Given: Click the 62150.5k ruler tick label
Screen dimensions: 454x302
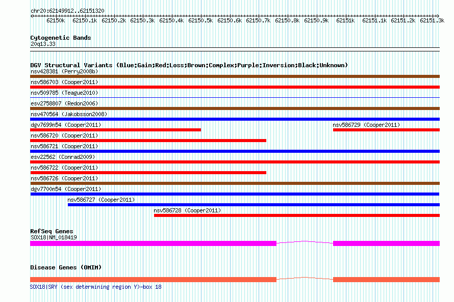Looking at the screenshot, I should click(x=200, y=21).
